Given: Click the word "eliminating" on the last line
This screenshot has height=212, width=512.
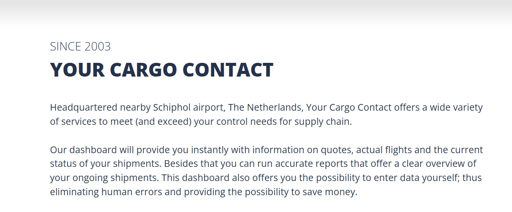Looking at the screenshot, I should pyautogui.click(x=75, y=192).
